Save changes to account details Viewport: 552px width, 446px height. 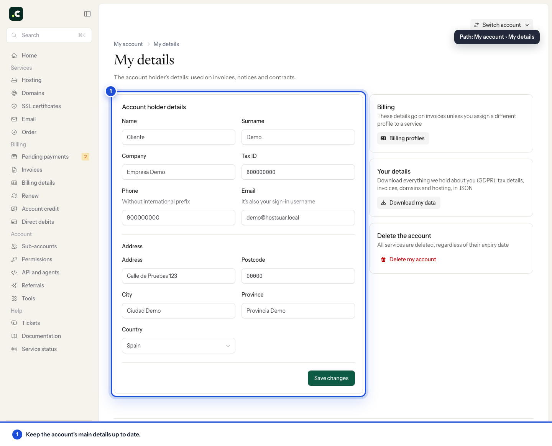tap(331, 378)
